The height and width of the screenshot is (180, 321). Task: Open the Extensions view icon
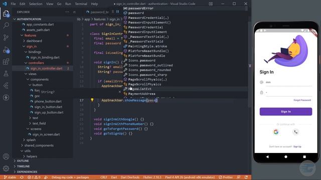(6, 61)
